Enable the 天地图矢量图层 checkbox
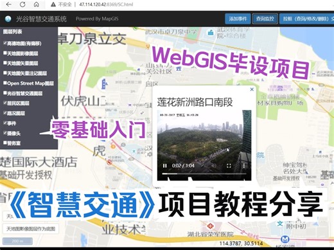The image size is (334, 250). [x=5, y=63]
